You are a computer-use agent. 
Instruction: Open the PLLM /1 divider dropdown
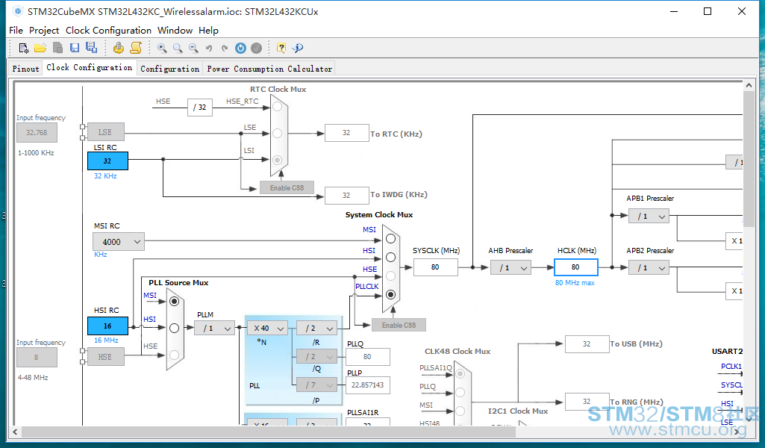point(215,329)
